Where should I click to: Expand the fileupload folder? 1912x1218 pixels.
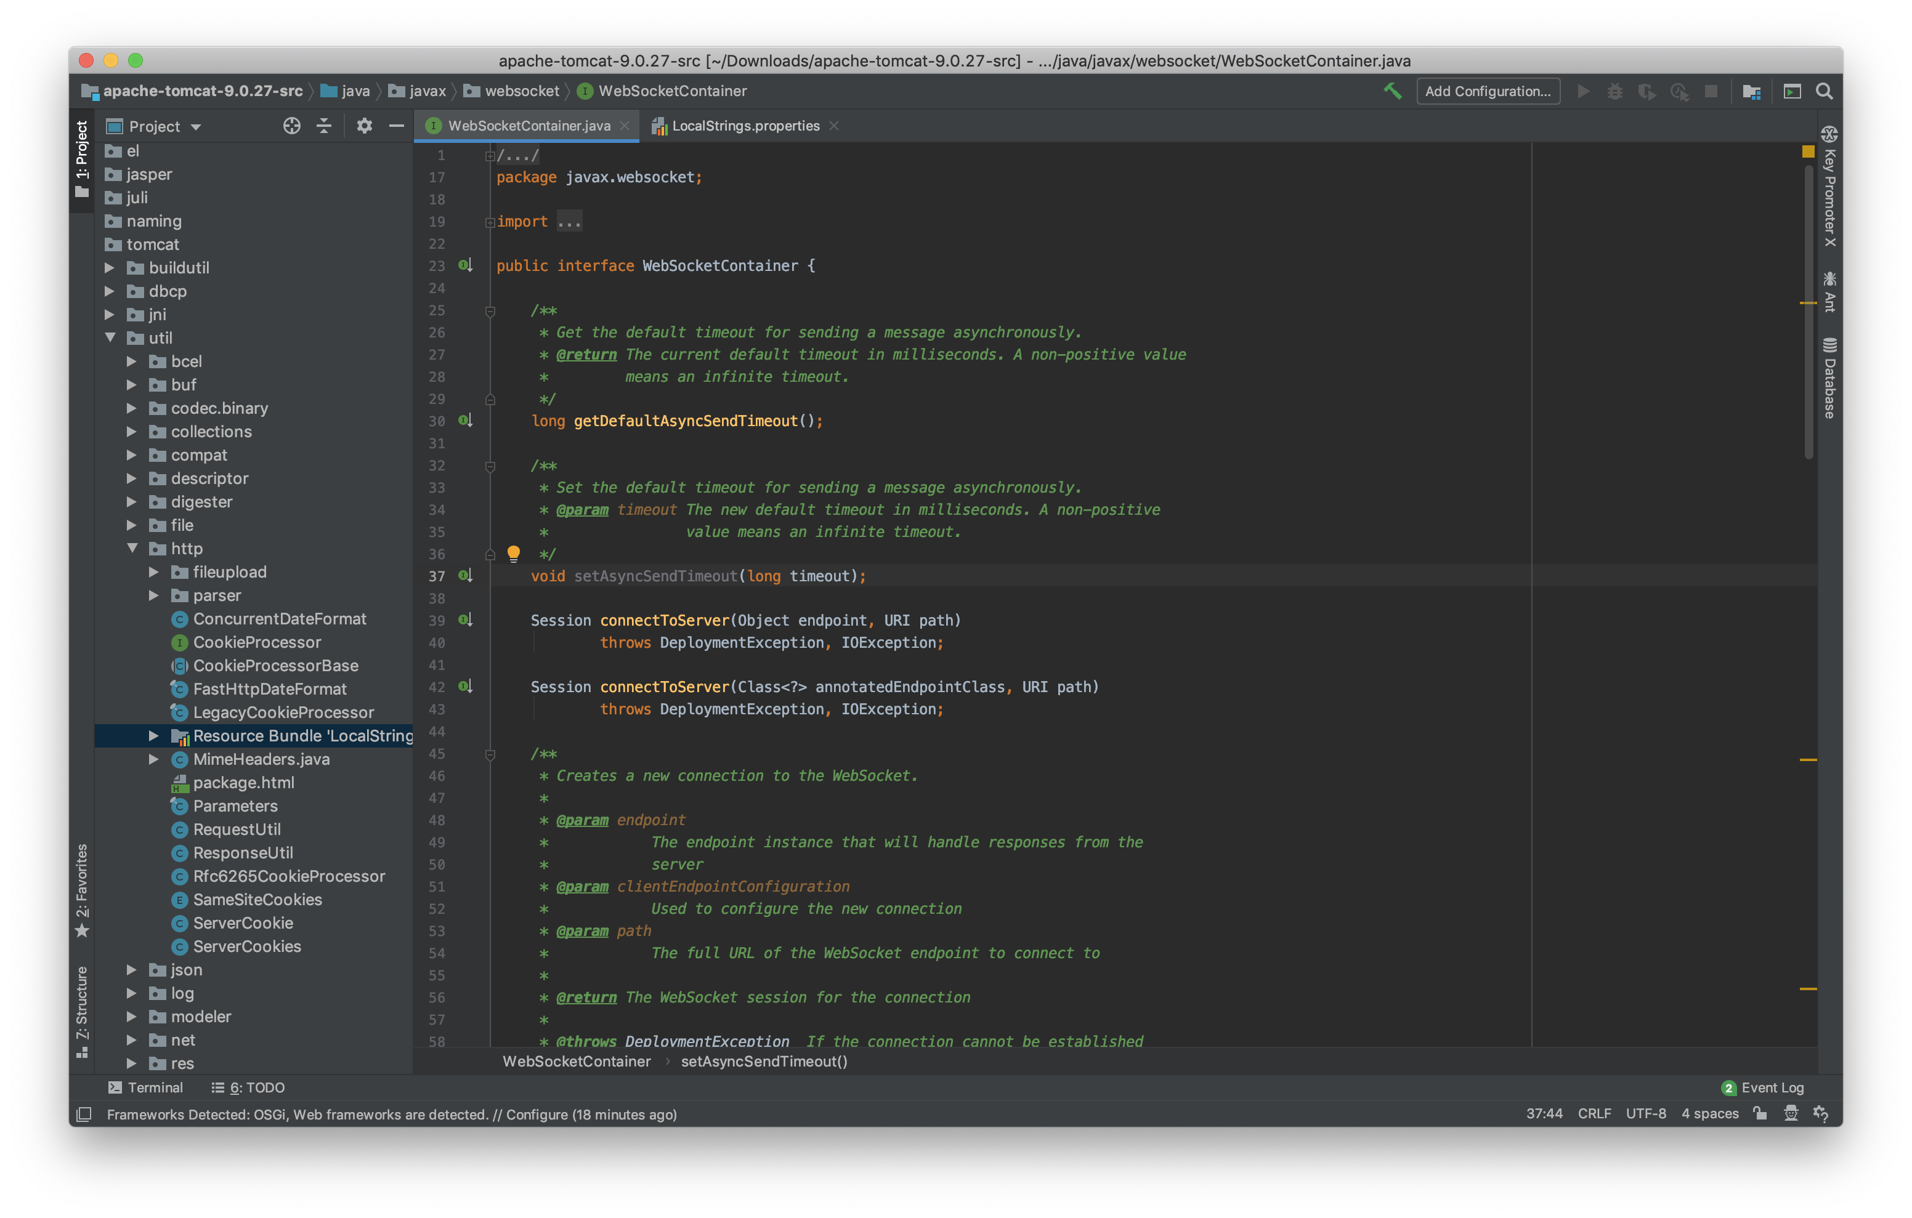[x=154, y=571]
